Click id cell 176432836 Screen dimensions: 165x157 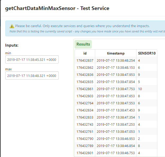click(85, 75)
